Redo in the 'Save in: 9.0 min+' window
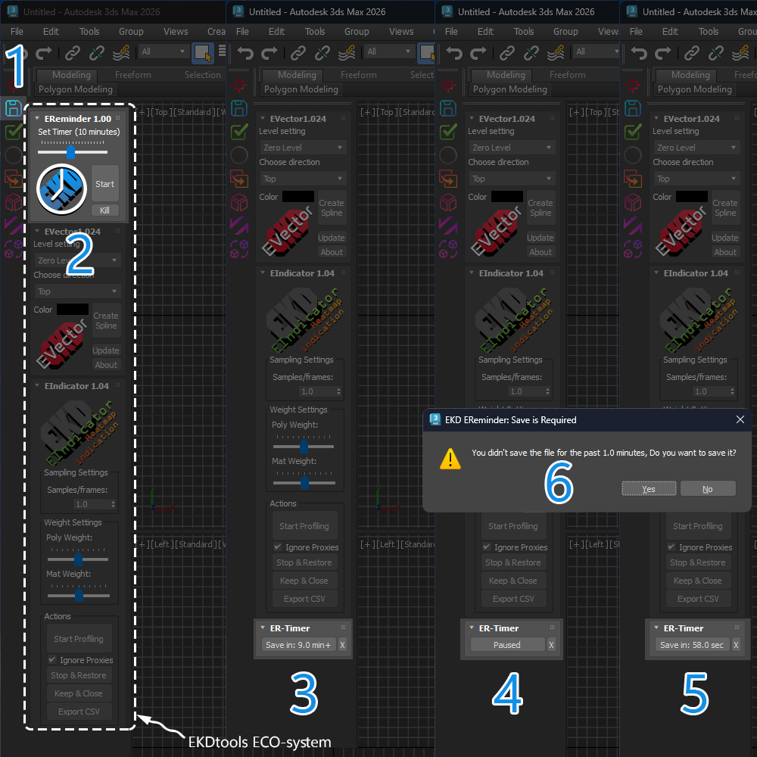Image resolution: width=757 pixels, height=757 pixels. (269, 53)
